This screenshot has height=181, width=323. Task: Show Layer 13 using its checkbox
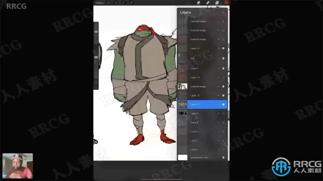223,77
